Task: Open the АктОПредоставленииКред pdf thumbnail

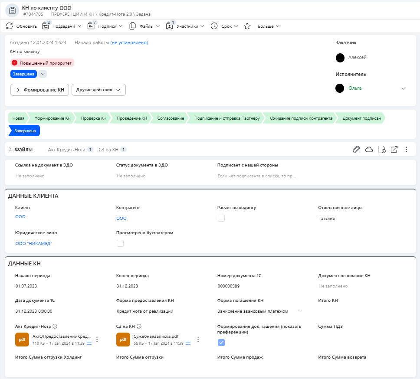Action: pyautogui.click(x=22, y=340)
